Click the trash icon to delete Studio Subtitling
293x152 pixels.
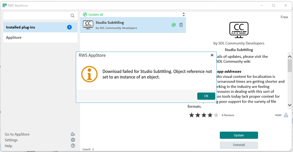pyautogui.click(x=181, y=25)
